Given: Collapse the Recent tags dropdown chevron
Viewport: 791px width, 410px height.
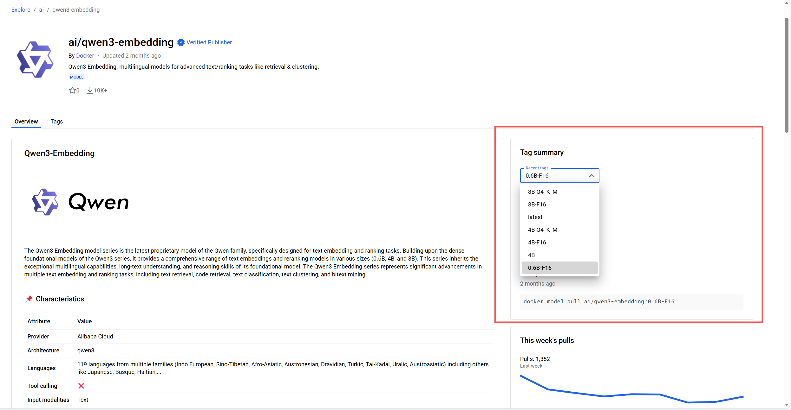Looking at the screenshot, I should pos(592,176).
